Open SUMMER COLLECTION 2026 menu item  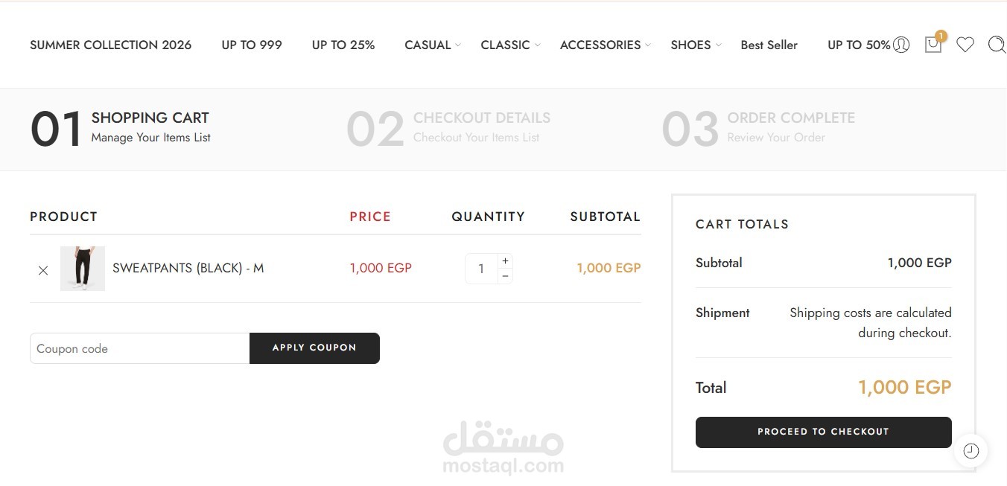point(110,45)
